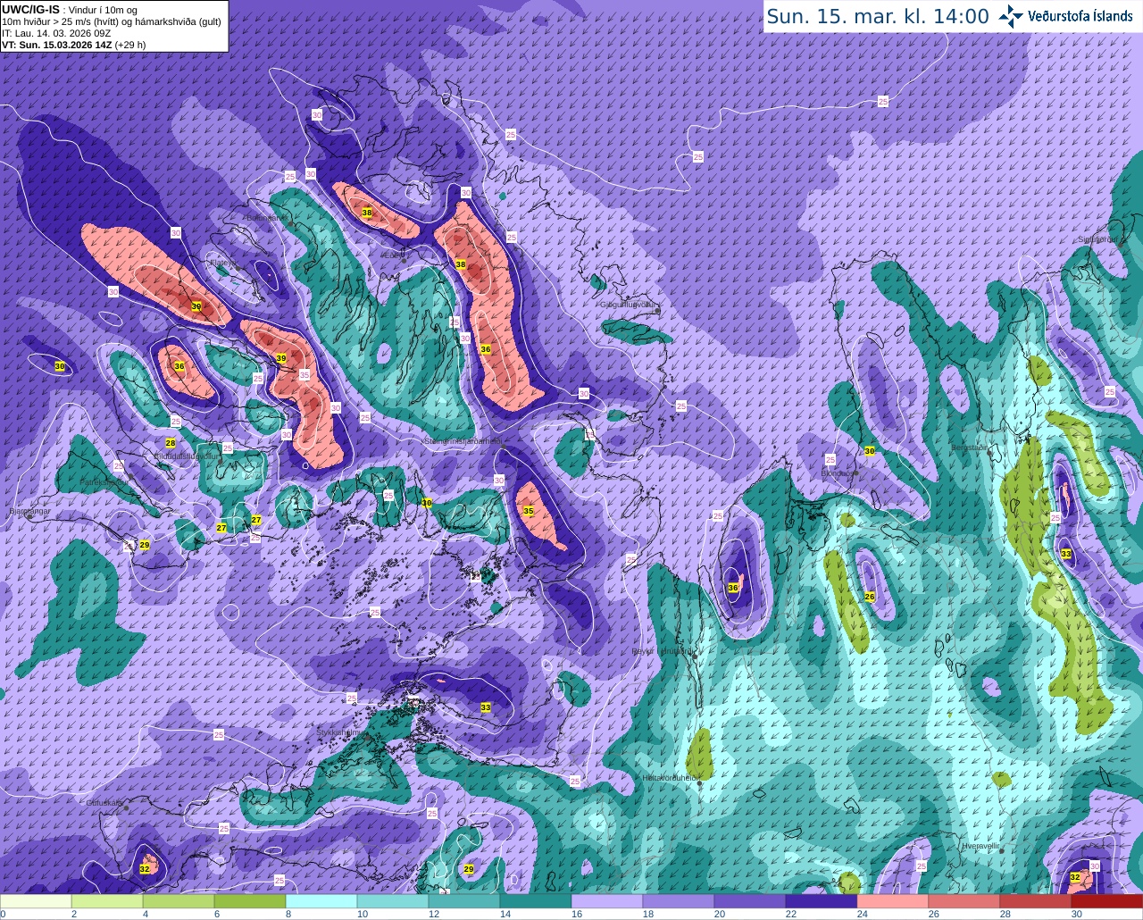The height and width of the screenshot is (920, 1143).
Task: Click the Holtavörðuheiði station label
Action: (x=671, y=778)
